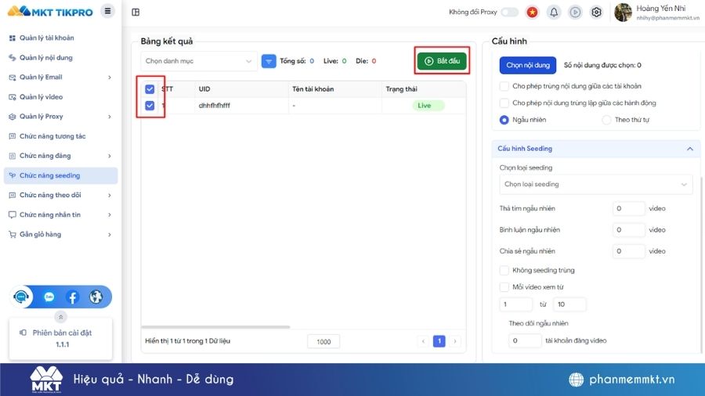The width and height of the screenshot is (705, 396).
Task: Toggle checkbox for row dhhfhfhfff
Action: pos(150,106)
